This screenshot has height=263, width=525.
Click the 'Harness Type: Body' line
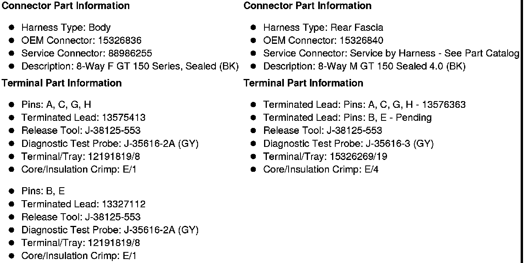click(66, 28)
